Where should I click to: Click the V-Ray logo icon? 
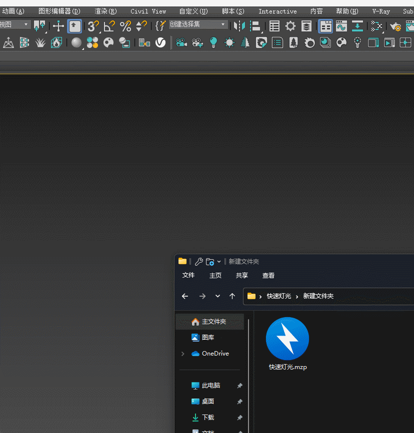tap(160, 43)
